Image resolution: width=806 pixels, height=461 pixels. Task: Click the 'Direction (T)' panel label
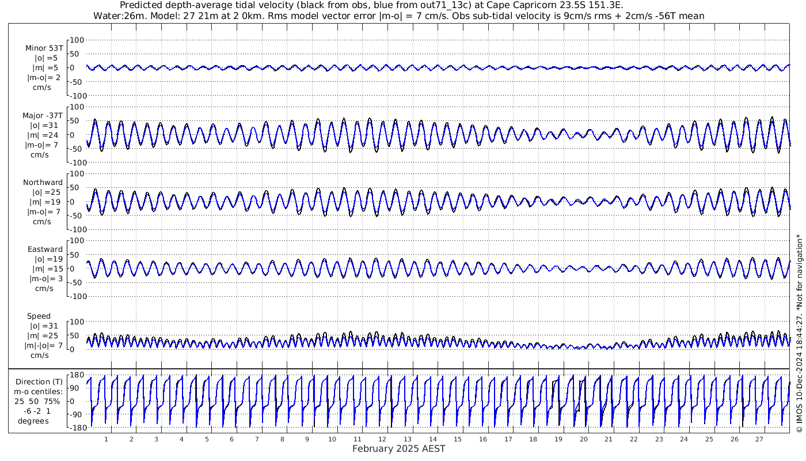click(40, 382)
